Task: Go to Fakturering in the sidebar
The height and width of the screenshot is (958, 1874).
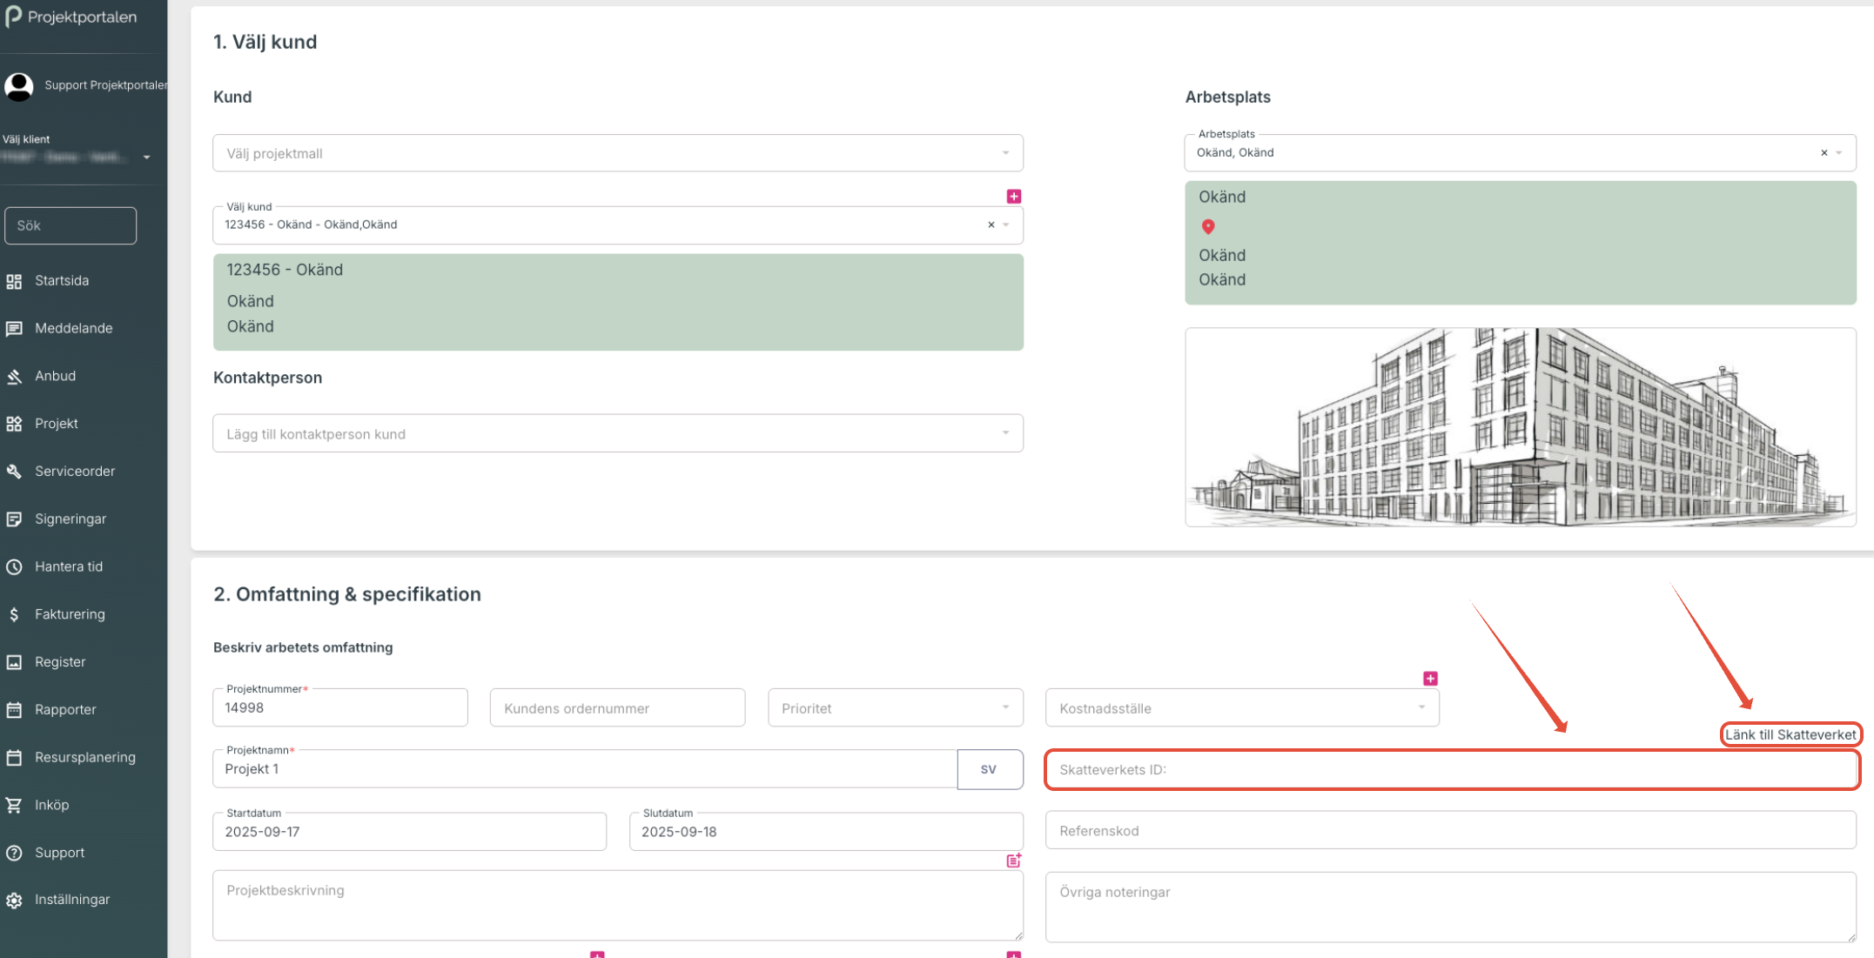Action: (x=70, y=614)
